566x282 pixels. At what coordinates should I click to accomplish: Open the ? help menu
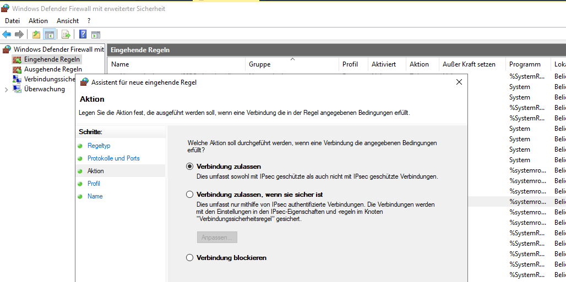89,21
